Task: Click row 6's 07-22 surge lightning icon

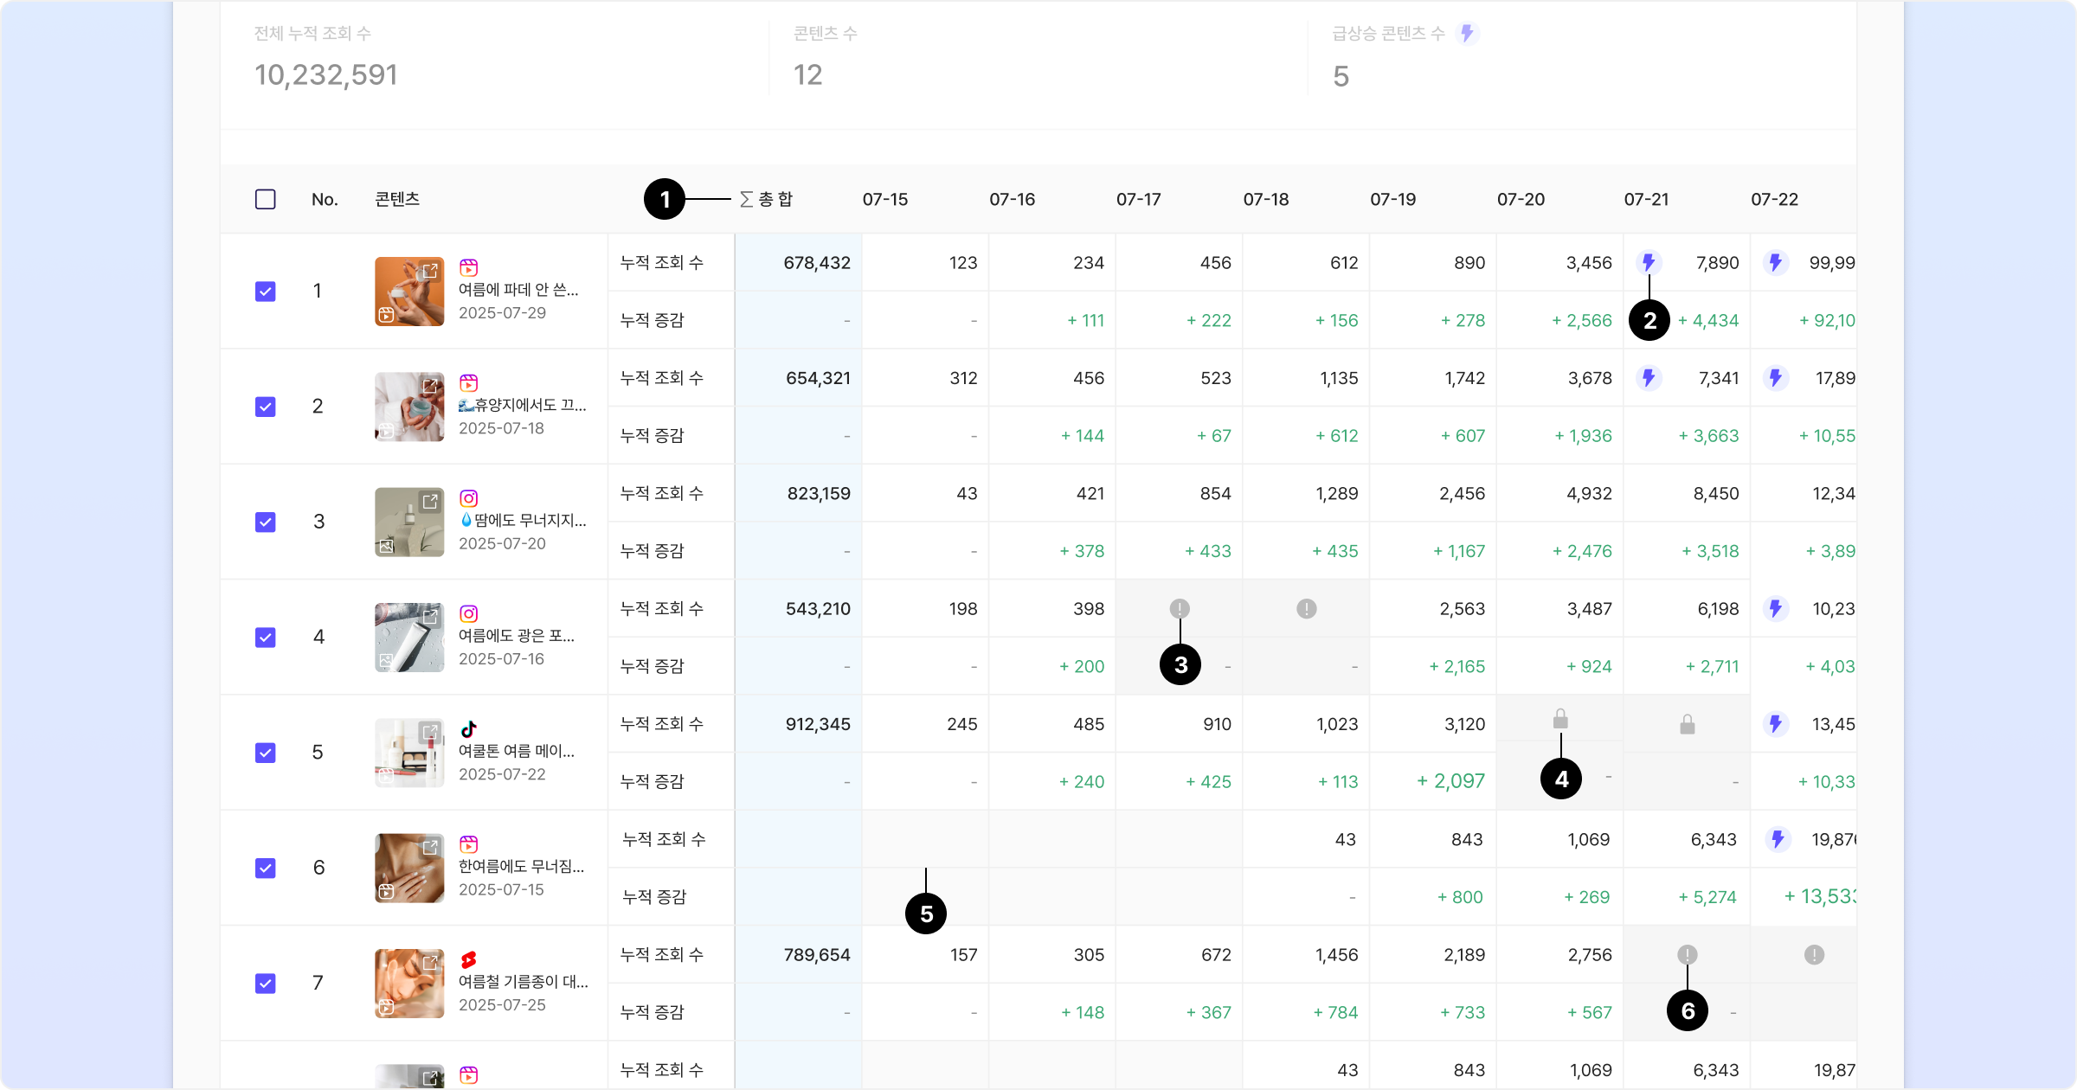Action: tap(1778, 839)
